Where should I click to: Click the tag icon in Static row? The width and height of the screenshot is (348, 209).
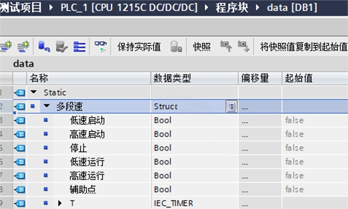[x=20, y=93]
